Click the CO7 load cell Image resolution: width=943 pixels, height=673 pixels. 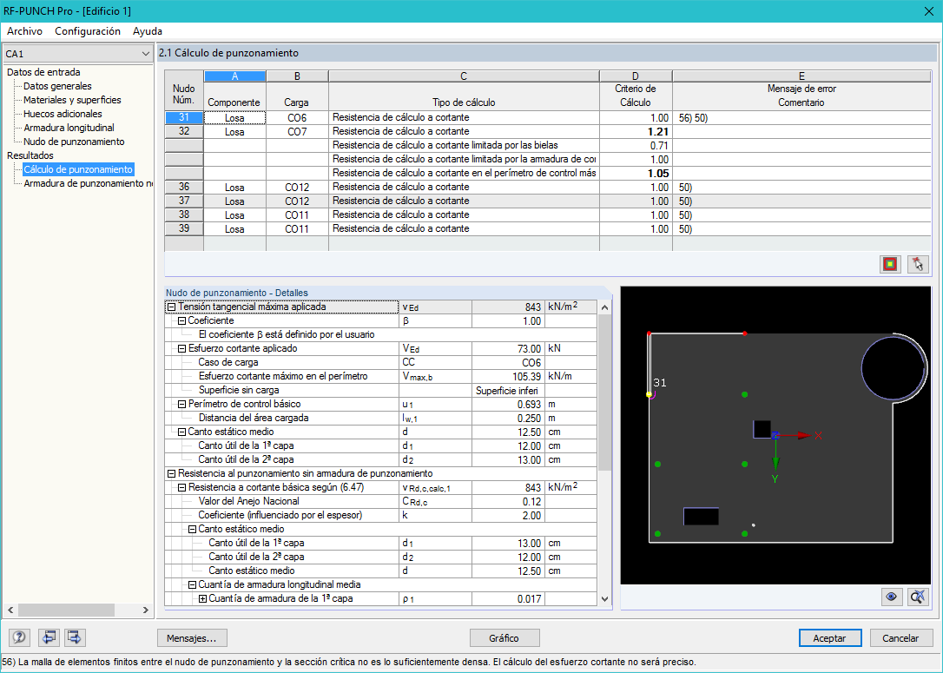click(297, 132)
